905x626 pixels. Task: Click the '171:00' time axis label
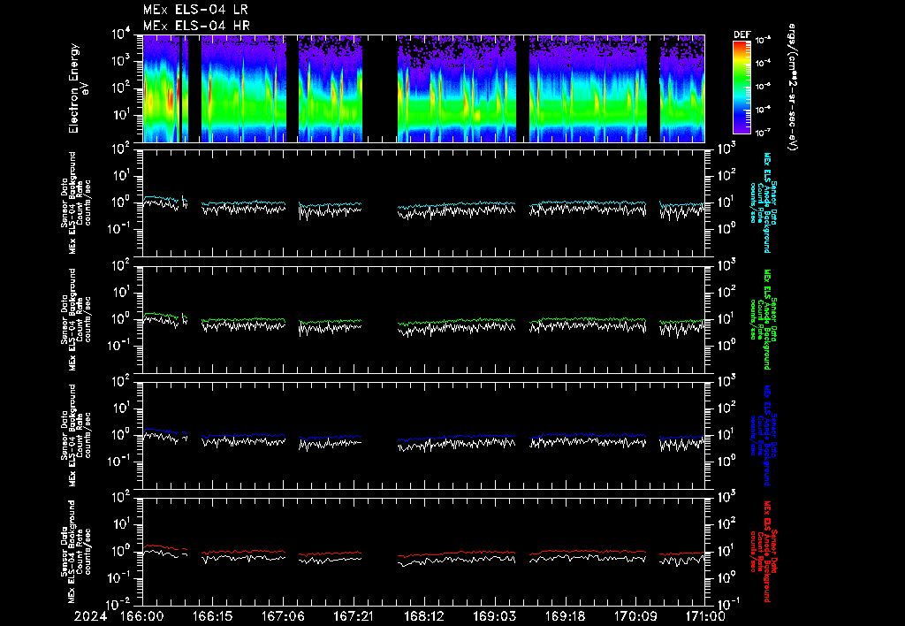coord(703,617)
